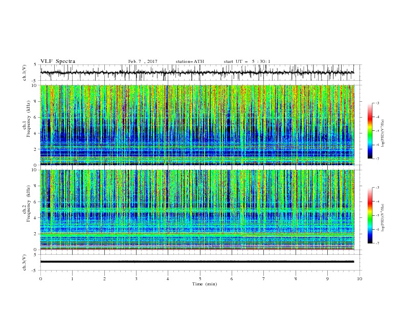Click the '5' volt tick of ch.1 waveform
The width and height of the screenshot is (405, 313).
pos(35,65)
